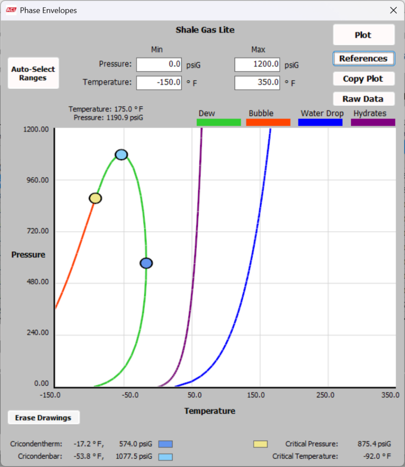Click the ACI app icon in title bar
The width and height of the screenshot is (405, 467).
[11, 10]
